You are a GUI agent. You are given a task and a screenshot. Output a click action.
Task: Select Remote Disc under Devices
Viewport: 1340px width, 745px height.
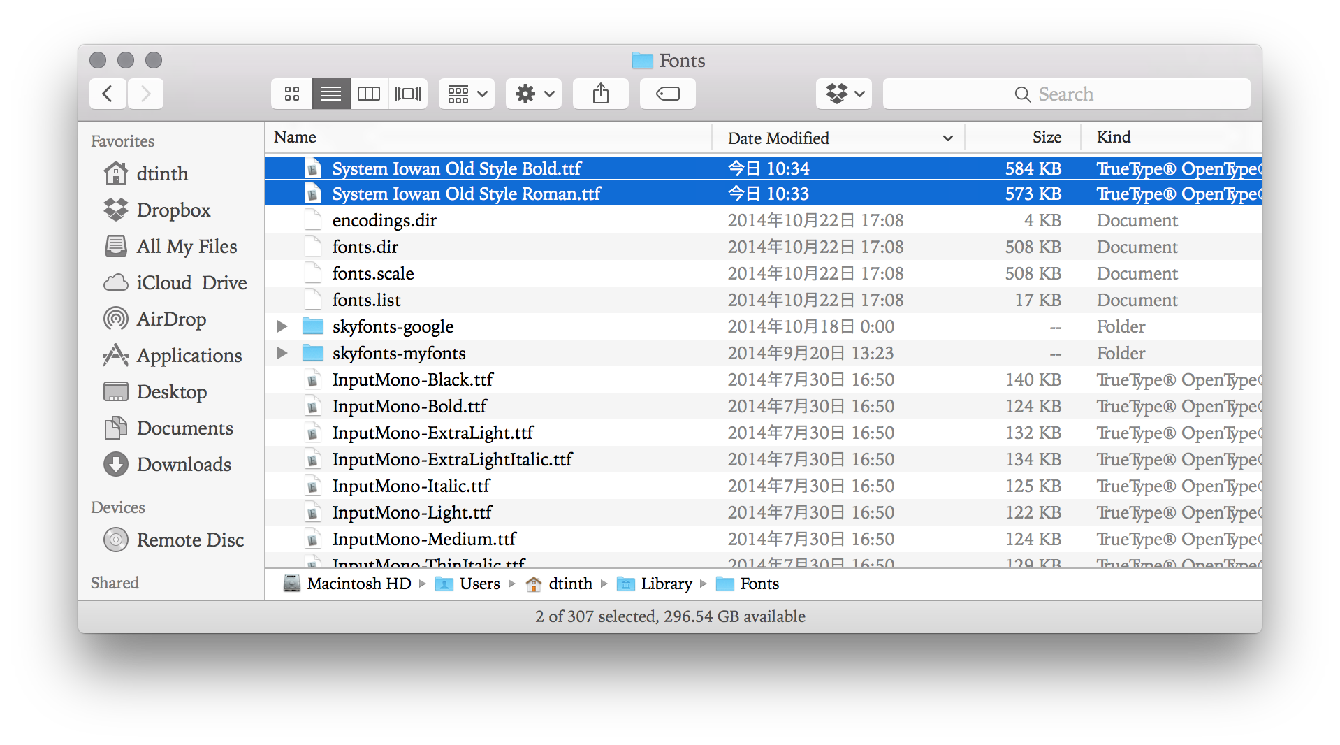click(173, 540)
